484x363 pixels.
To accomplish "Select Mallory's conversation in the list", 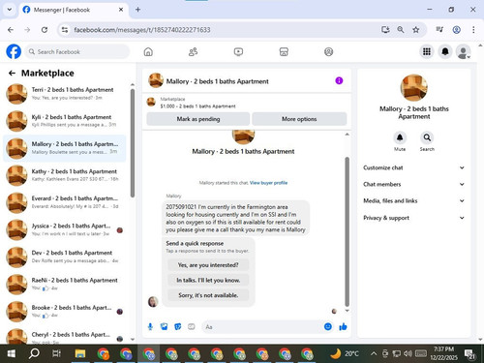I will [65, 148].
